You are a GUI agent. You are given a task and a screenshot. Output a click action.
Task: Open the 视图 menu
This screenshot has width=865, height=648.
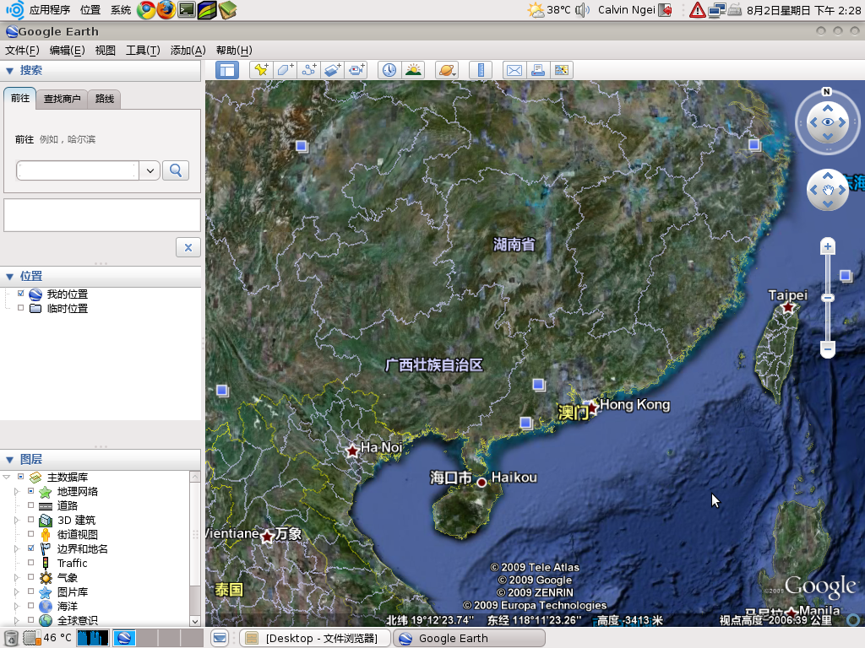pos(106,51)
